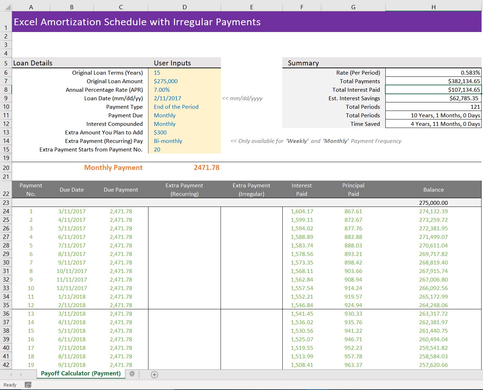Open Interest Compounded Monthly dropdown cell
483x390 pixels.
click(x=184, y=124)
